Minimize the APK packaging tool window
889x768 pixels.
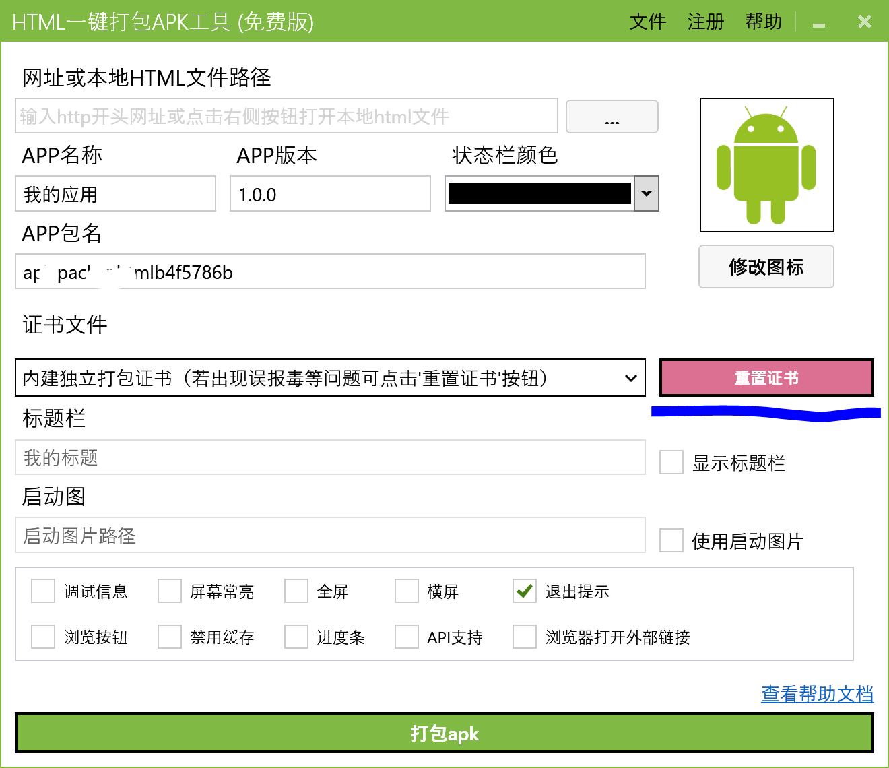(819, 23)
